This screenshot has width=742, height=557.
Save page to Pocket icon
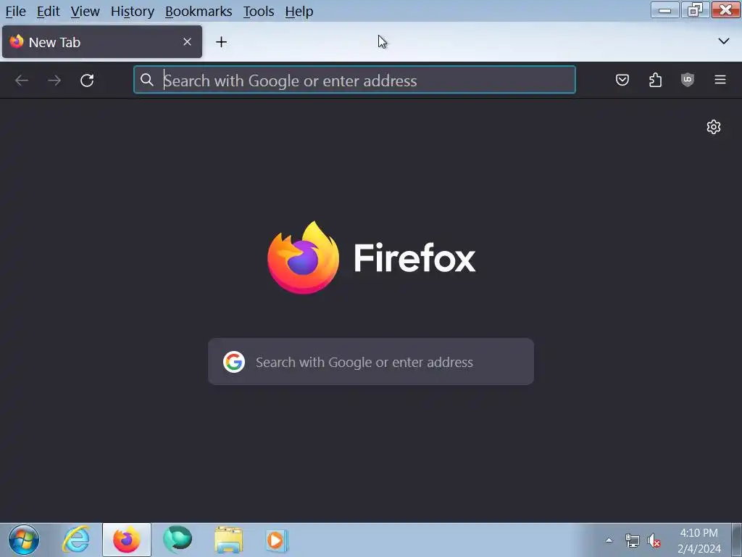tap(622, 80)
